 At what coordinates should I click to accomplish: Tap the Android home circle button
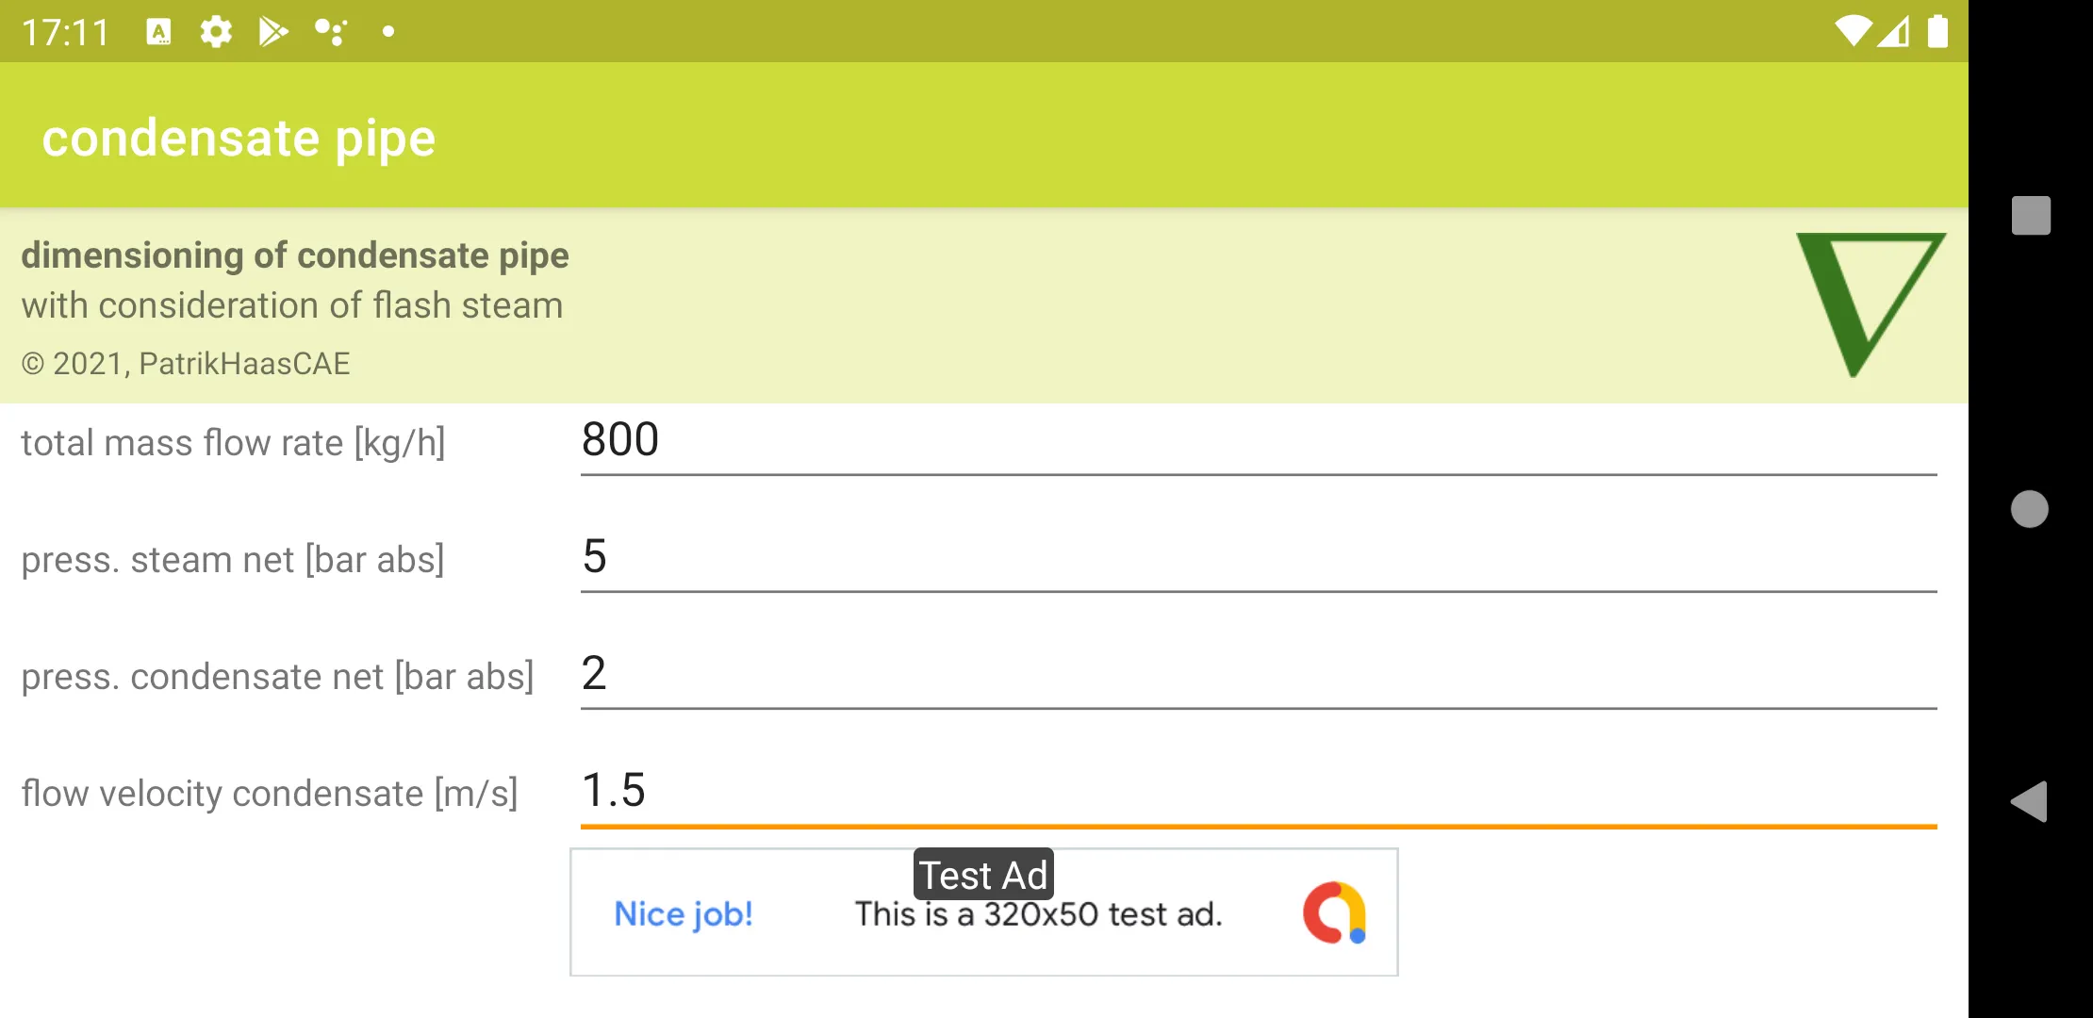[2030, 509]
